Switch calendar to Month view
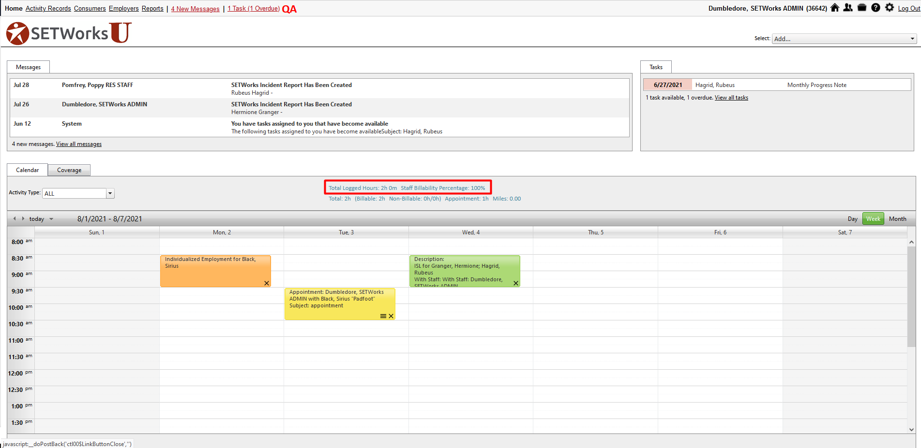 [x=898, y=219]
